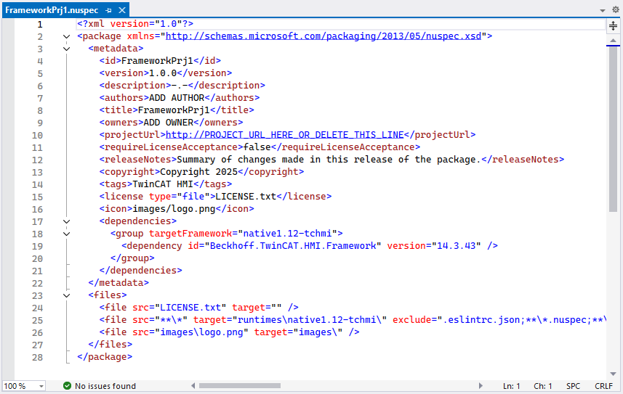
Task: Open the PROJECT_URL_HERE link on line 10
Action: 284,135
